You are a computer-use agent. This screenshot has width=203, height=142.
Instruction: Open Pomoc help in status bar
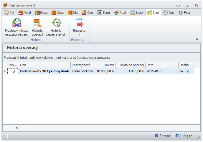pos(163,136)
